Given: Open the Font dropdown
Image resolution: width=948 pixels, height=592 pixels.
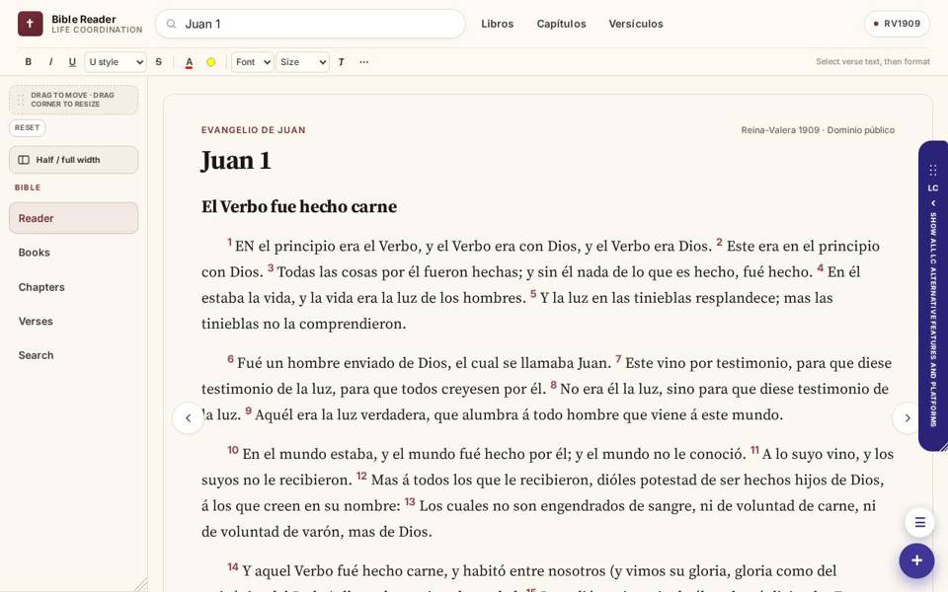Looking at the screenshot, I should coord(253,61).
